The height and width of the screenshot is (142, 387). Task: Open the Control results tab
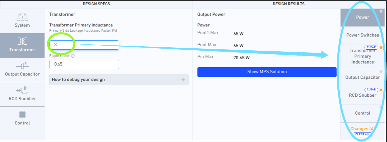[362, 113]
